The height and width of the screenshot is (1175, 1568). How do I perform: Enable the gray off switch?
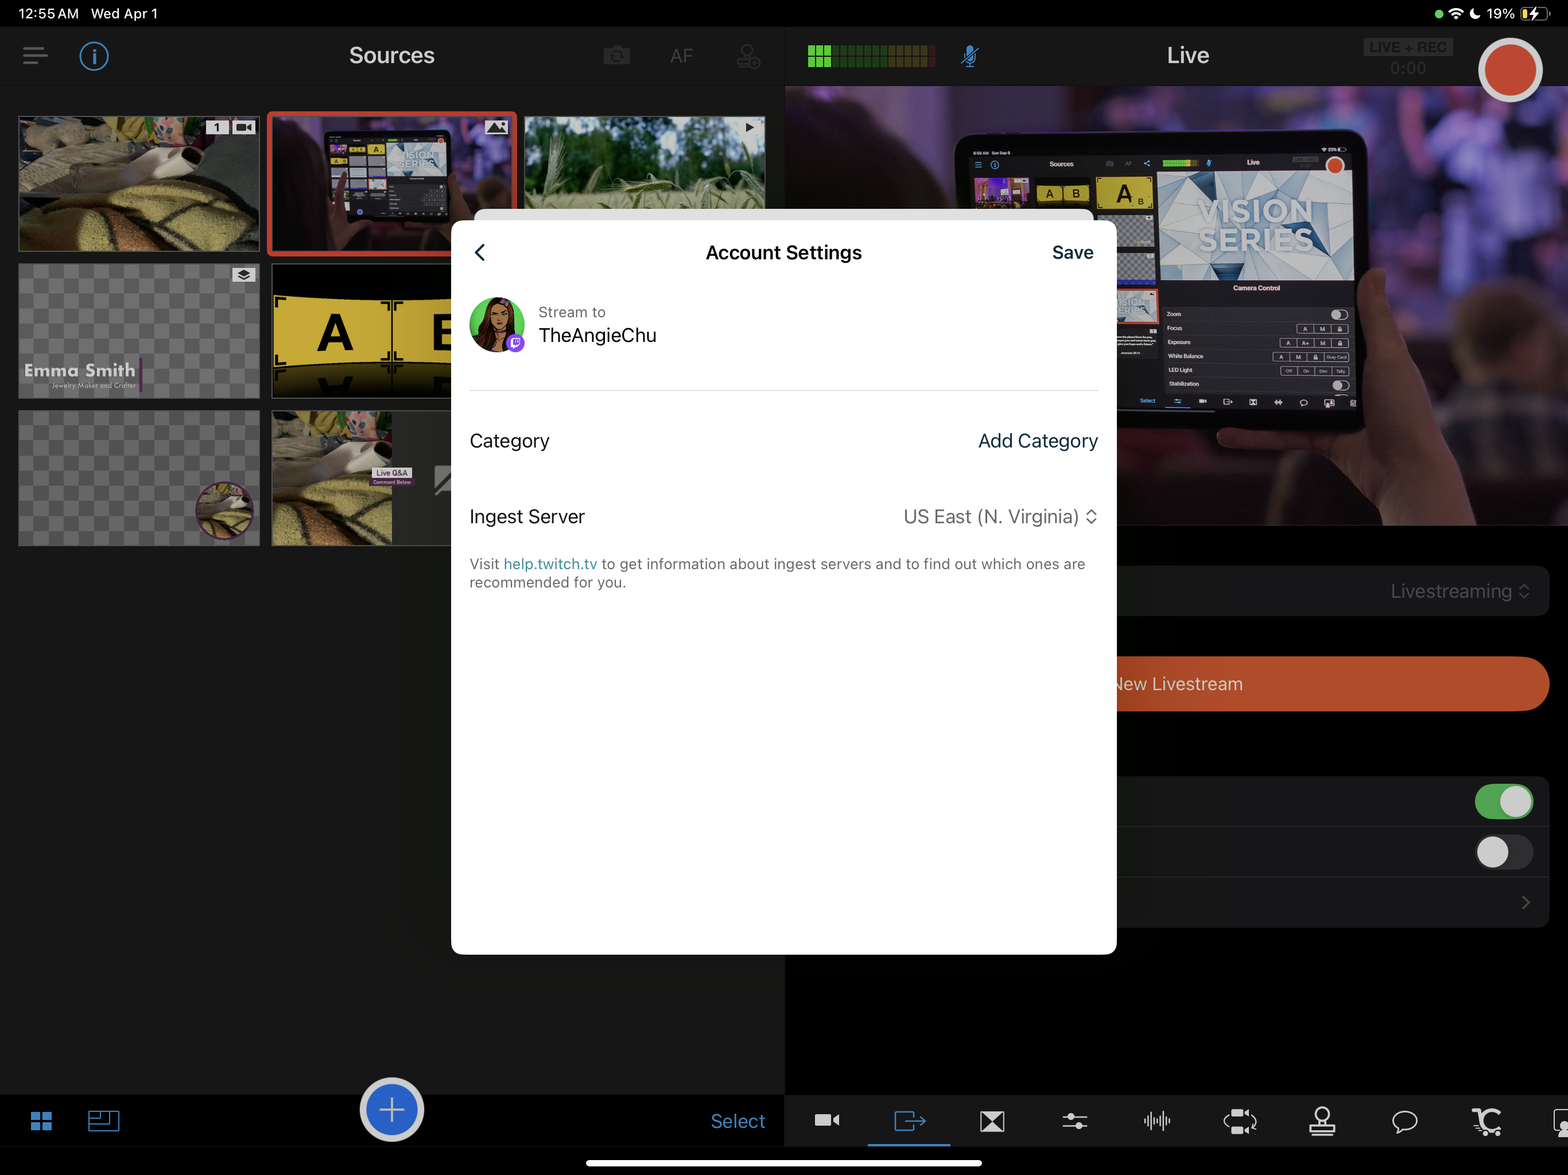point(1504,852)
